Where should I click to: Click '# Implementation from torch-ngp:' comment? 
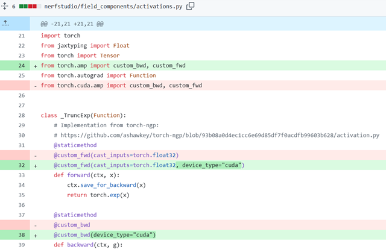[106, 125]
